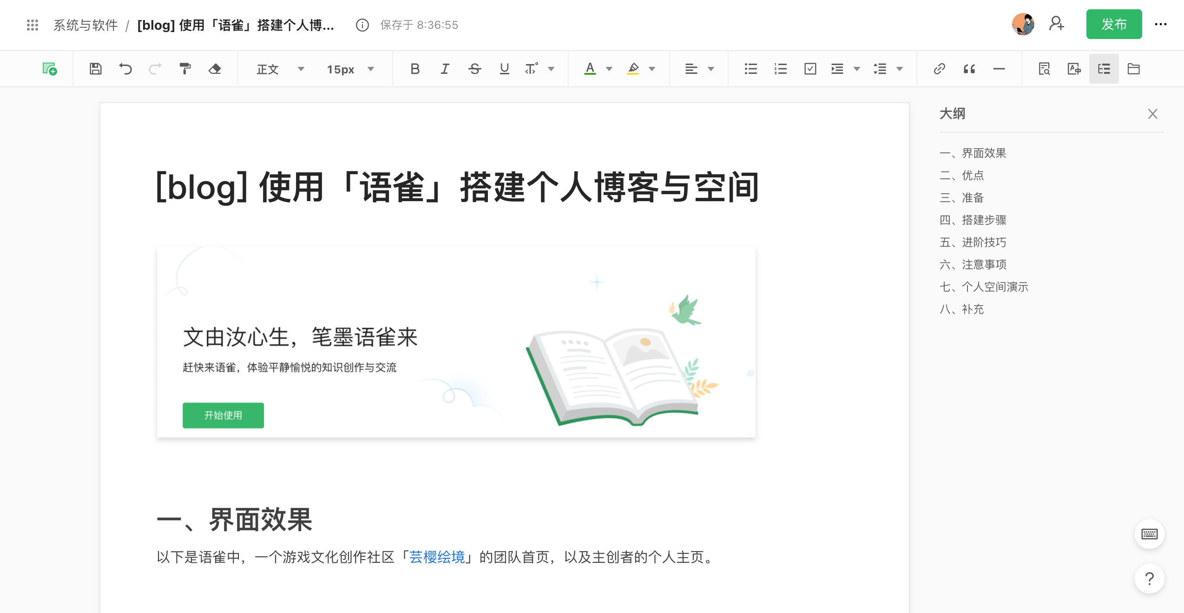The image size is (1184, 613).
Task: Insert a task checkbox list
Action: 810,69
